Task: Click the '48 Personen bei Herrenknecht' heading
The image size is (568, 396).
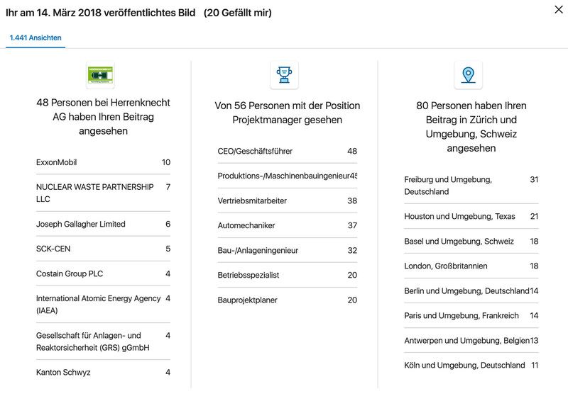Action: point(103,117)
